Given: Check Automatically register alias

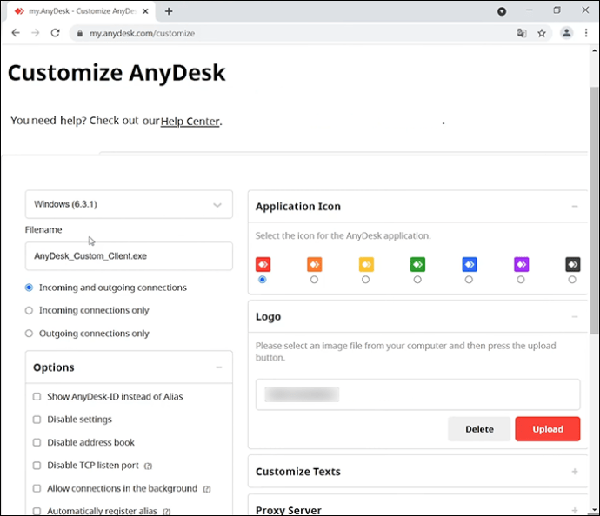Looking at the screenshot, I should pyautogui.click(x=37, y=511).
